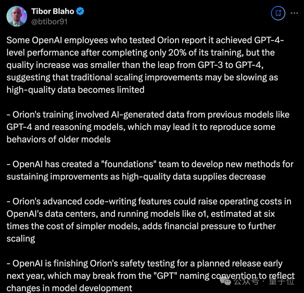304x293 pixels.
Task: Open Tibor Blaho's profile picture
Action: (17, 16)
